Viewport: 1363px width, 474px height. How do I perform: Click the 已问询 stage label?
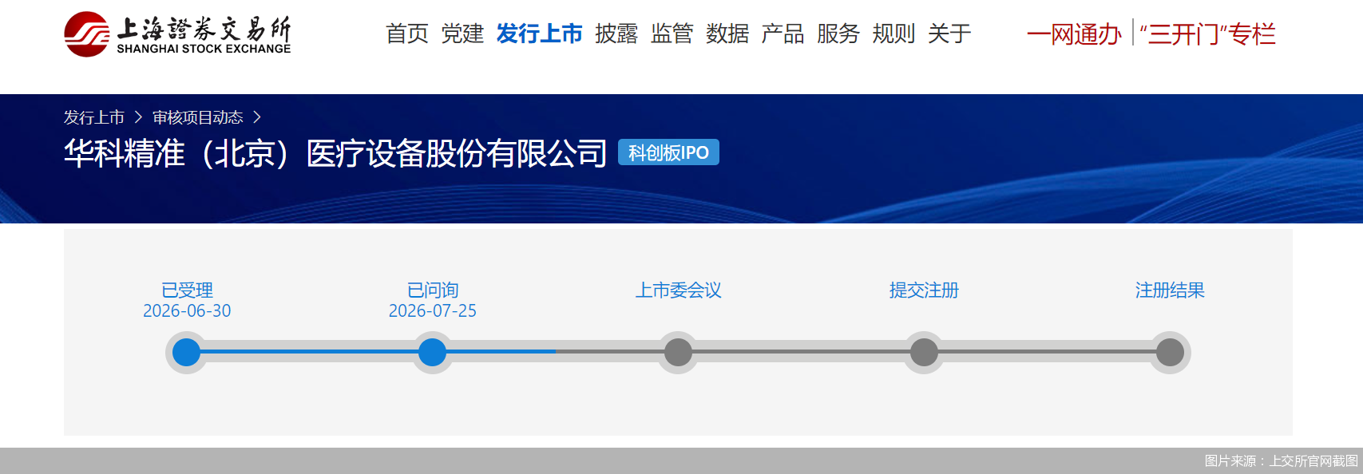433,290
